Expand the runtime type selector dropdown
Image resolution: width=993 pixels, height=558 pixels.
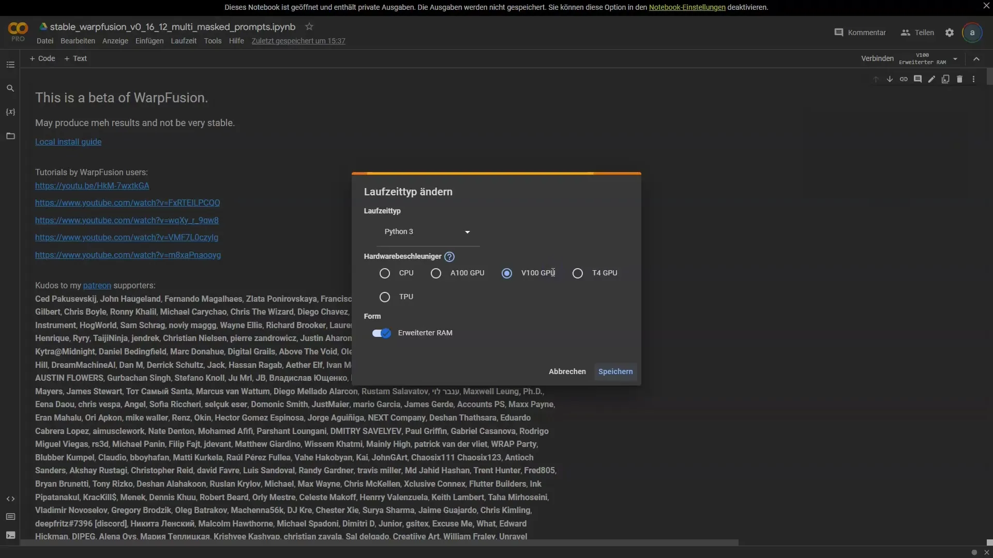[x=426, y=231]
